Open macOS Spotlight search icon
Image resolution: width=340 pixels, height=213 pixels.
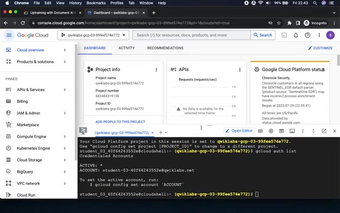(315, 3)
